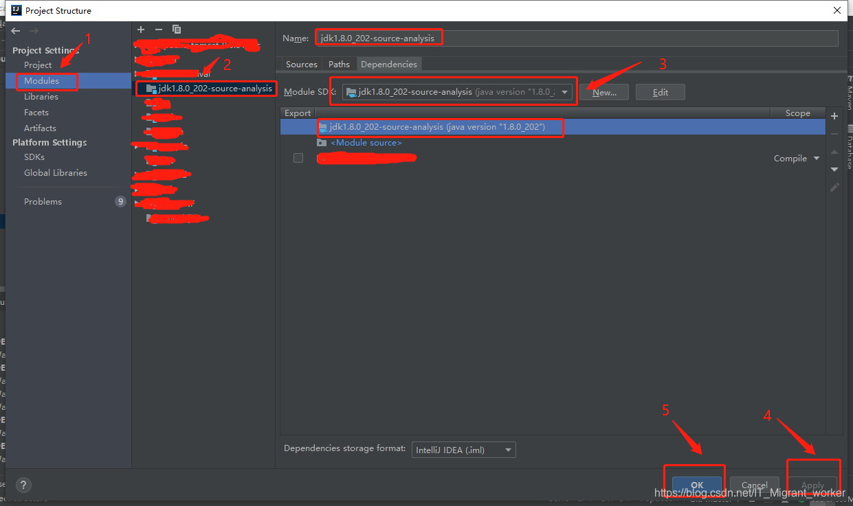Viewport: 853px width, 506px height.
Task: Move dependency down with the down arrow
Action: (834, 169)
